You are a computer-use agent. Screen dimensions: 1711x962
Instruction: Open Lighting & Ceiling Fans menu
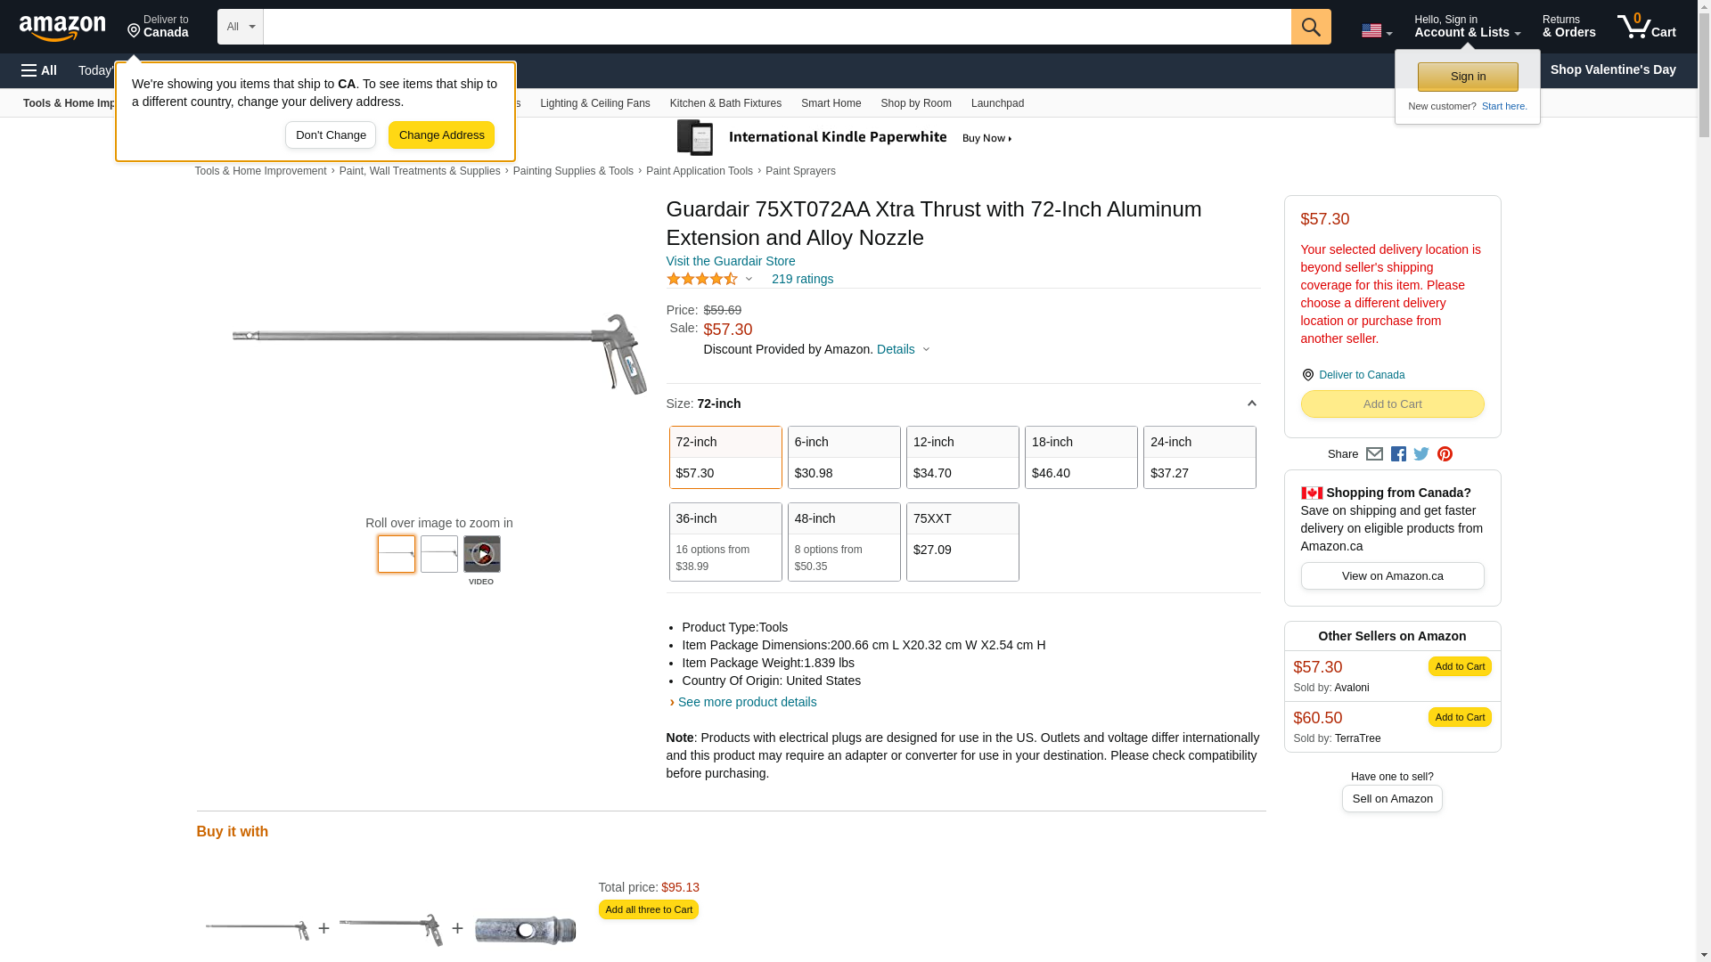594,103
